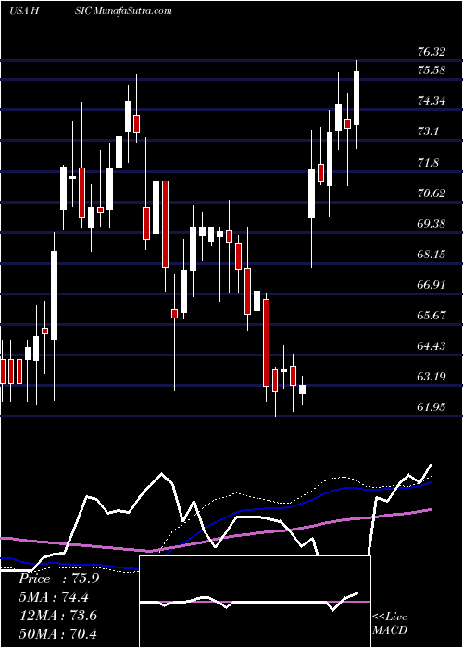The image size is (463, 648).
Task: Click the 68.15 price axis label
Action: [x=432, y=255]
